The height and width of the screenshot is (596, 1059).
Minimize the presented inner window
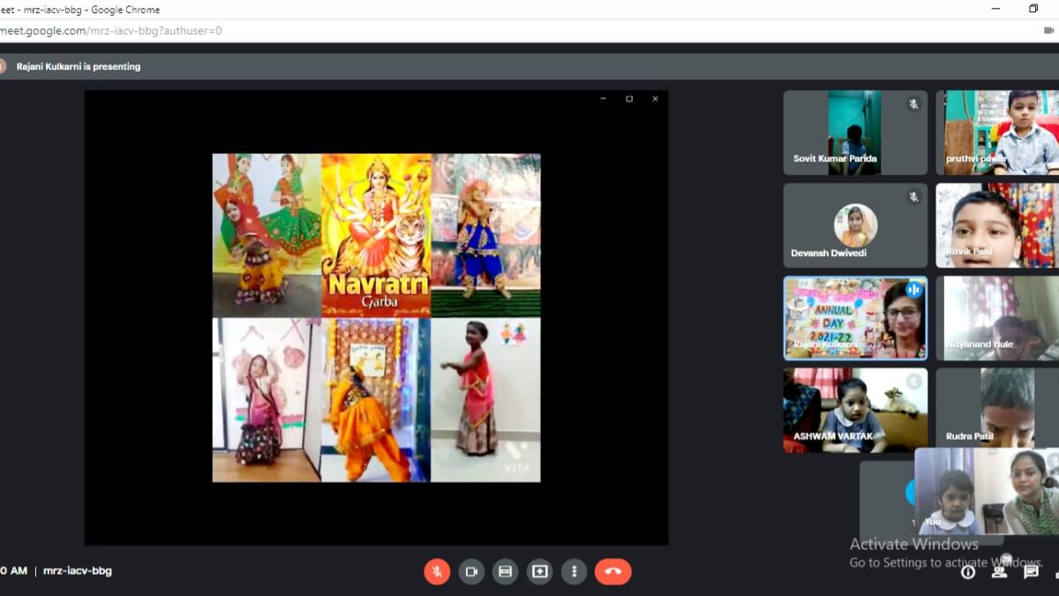point(603,99)
